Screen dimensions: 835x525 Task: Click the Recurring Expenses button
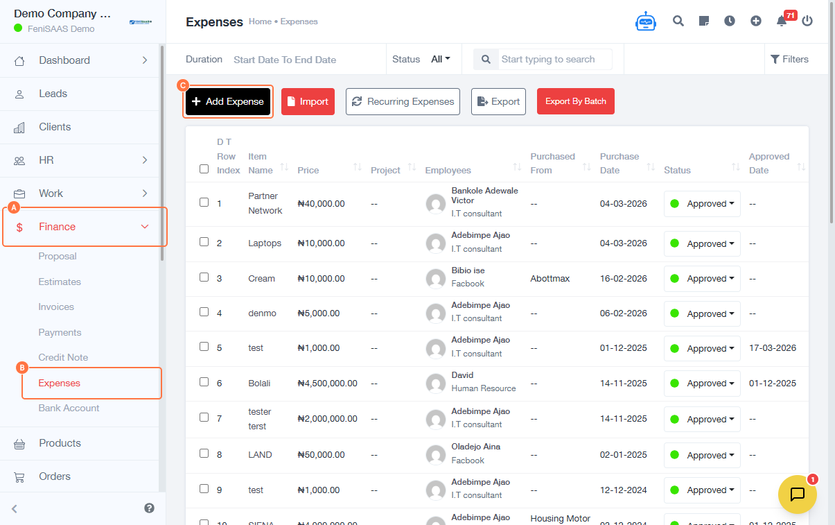pos(403,101)
